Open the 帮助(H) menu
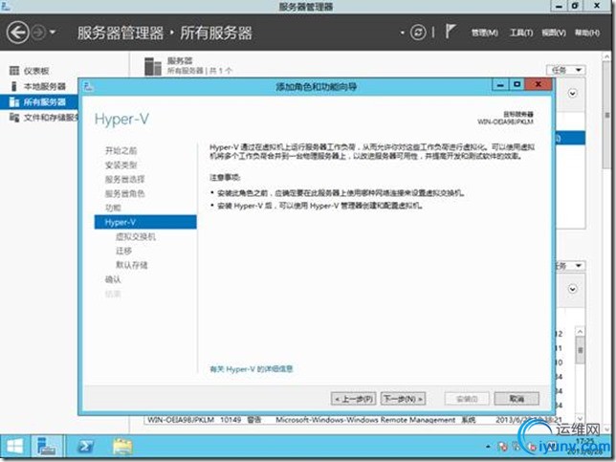The width and height of the screenshot is (616, 462). (587, 33)
